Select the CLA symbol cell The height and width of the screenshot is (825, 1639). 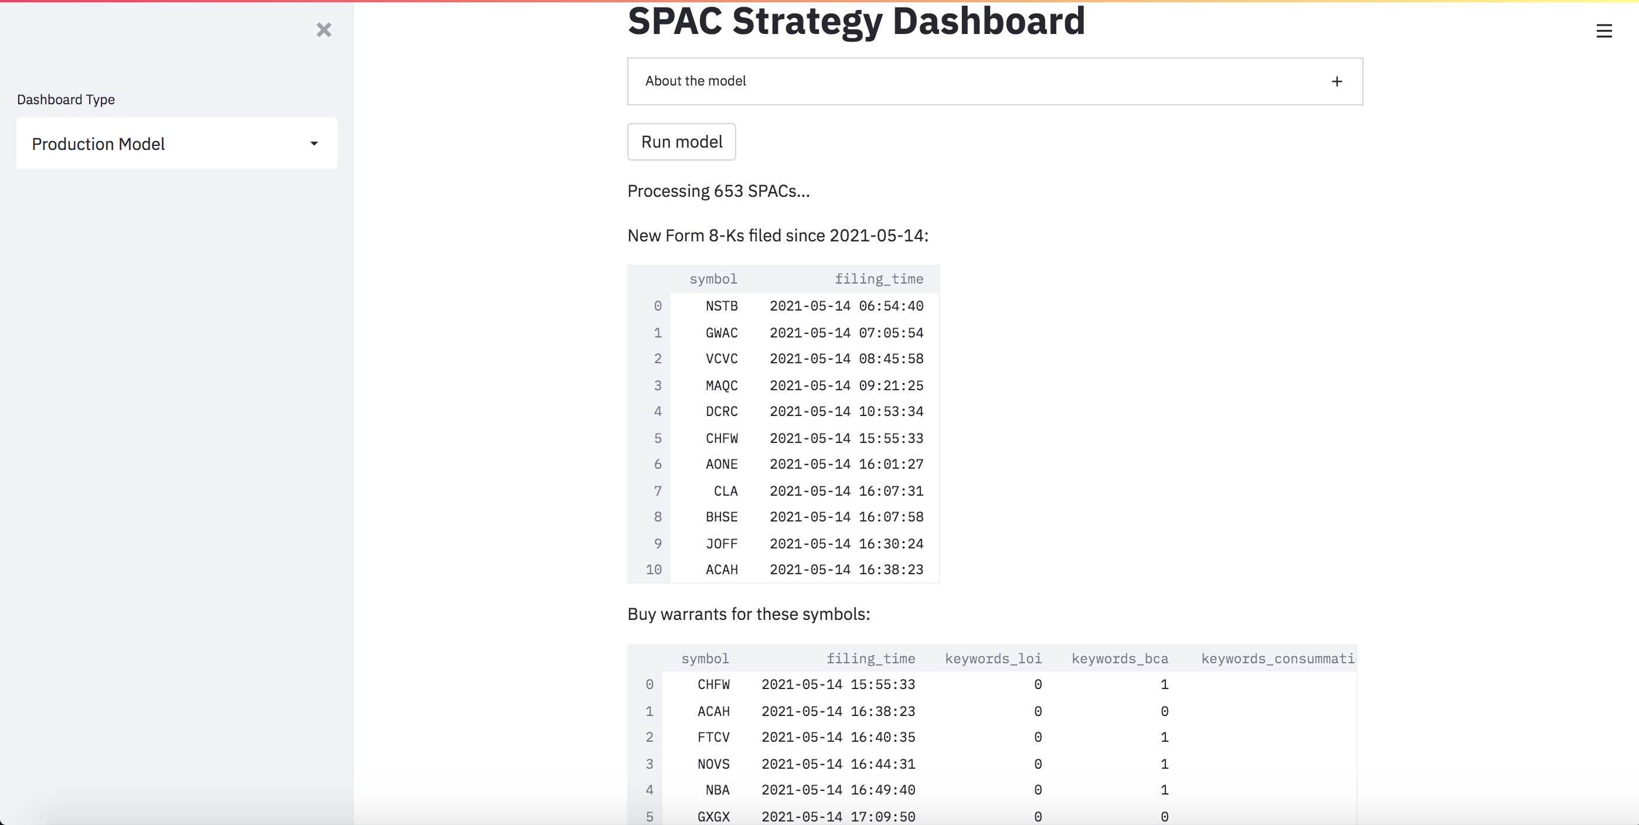click(725, 491)
